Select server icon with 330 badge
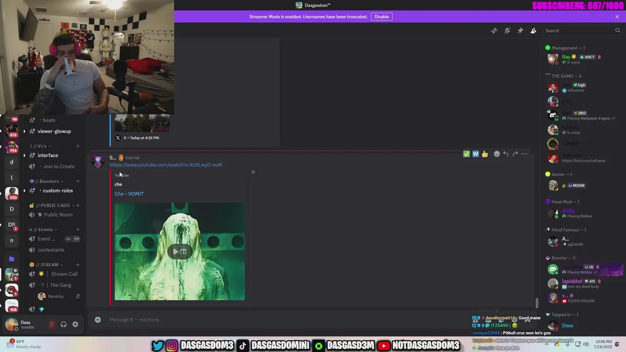The height and width of the screenshot is (352, 626). click(x=12, y=193)
